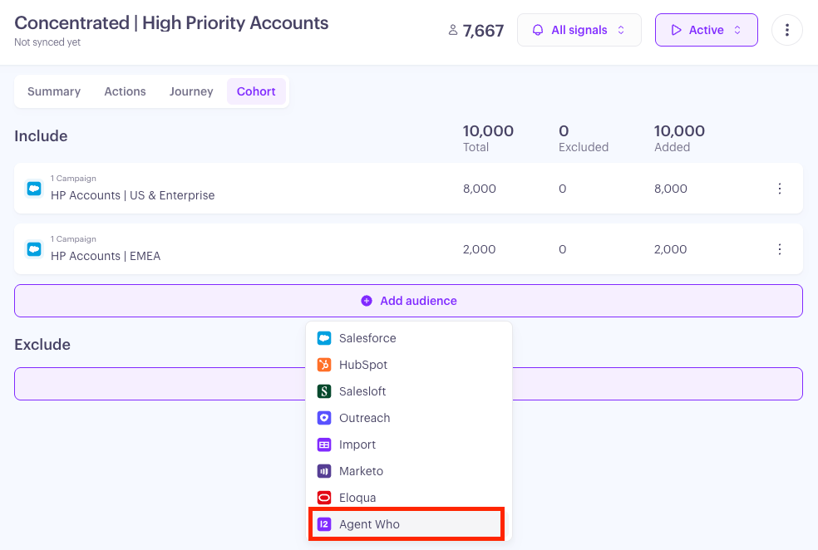Click Salesforce icon on US & Enterprise row

point(34,189)
